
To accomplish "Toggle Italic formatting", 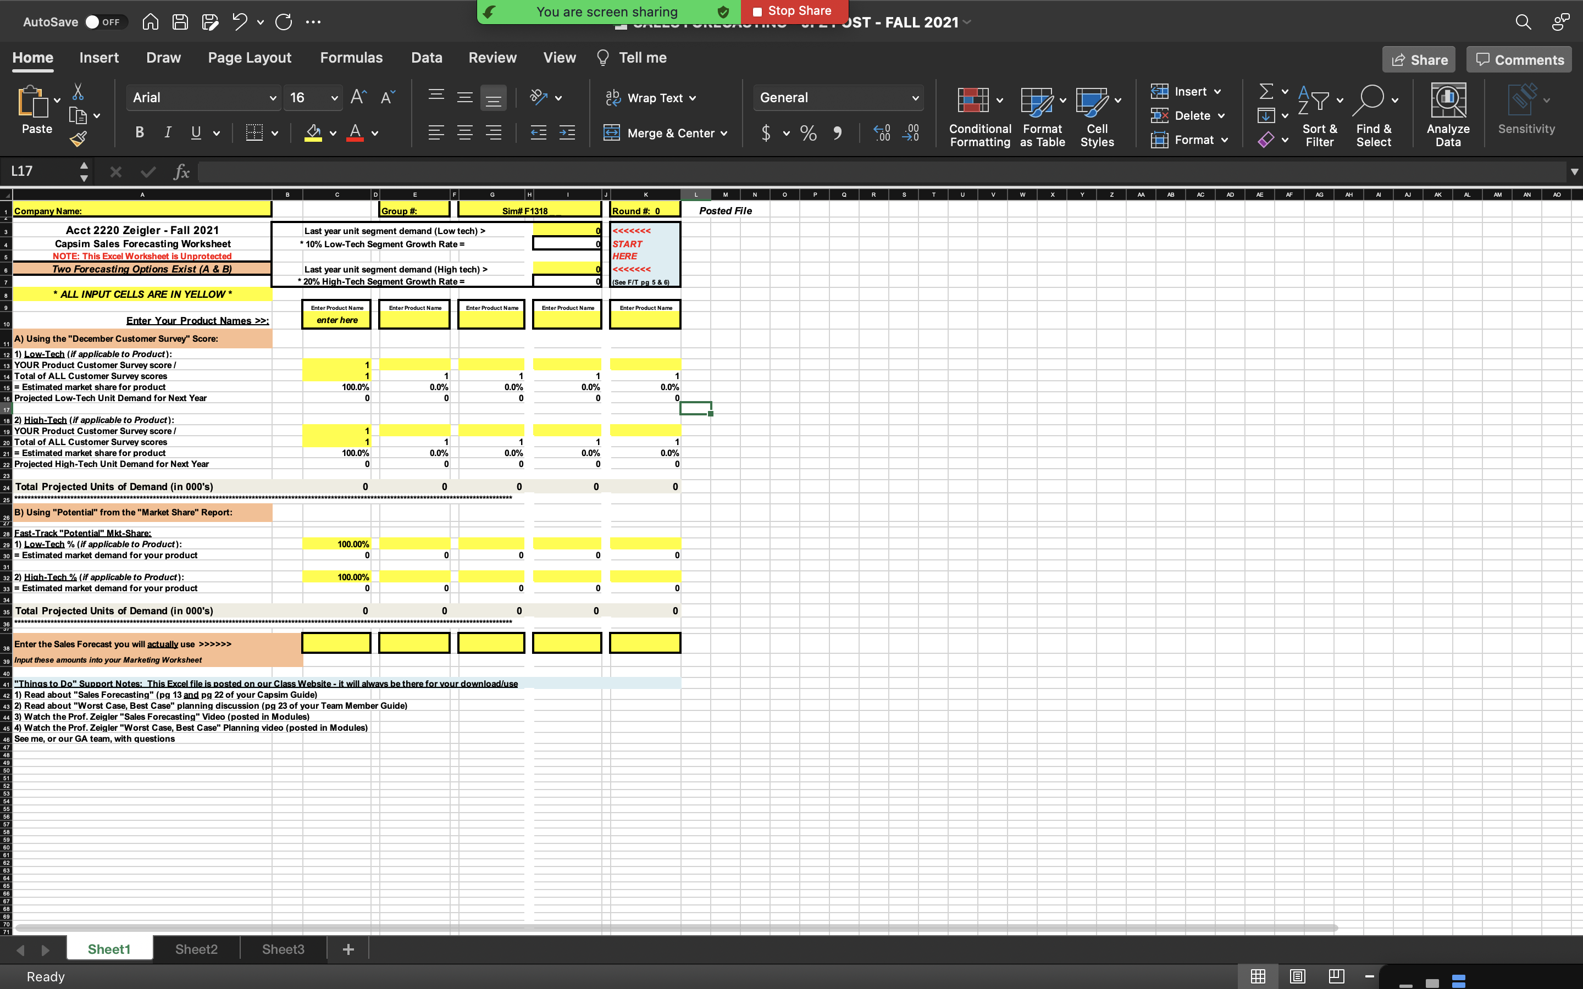I will pyautogui.click(x=168, y=133).
